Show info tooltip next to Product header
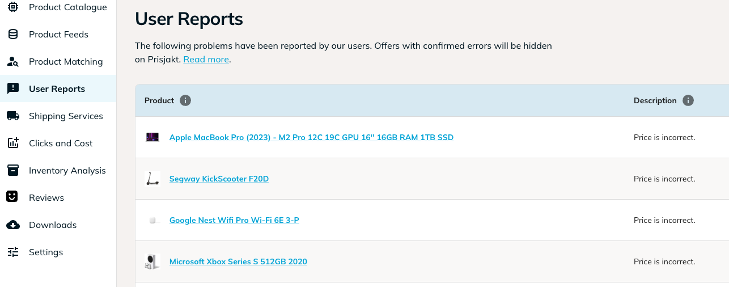Screen dimensions: 729x287 tap(185, 100)
